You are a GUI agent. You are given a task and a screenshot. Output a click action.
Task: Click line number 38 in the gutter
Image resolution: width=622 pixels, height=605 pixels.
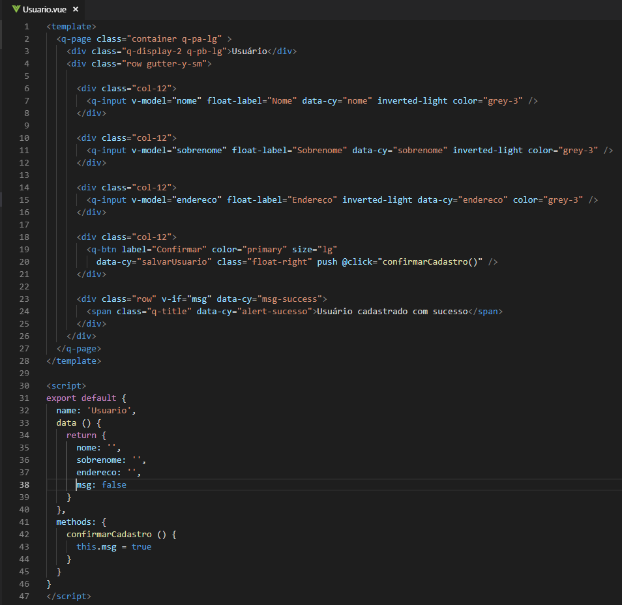pyautogui.click(x=24, y=484)
